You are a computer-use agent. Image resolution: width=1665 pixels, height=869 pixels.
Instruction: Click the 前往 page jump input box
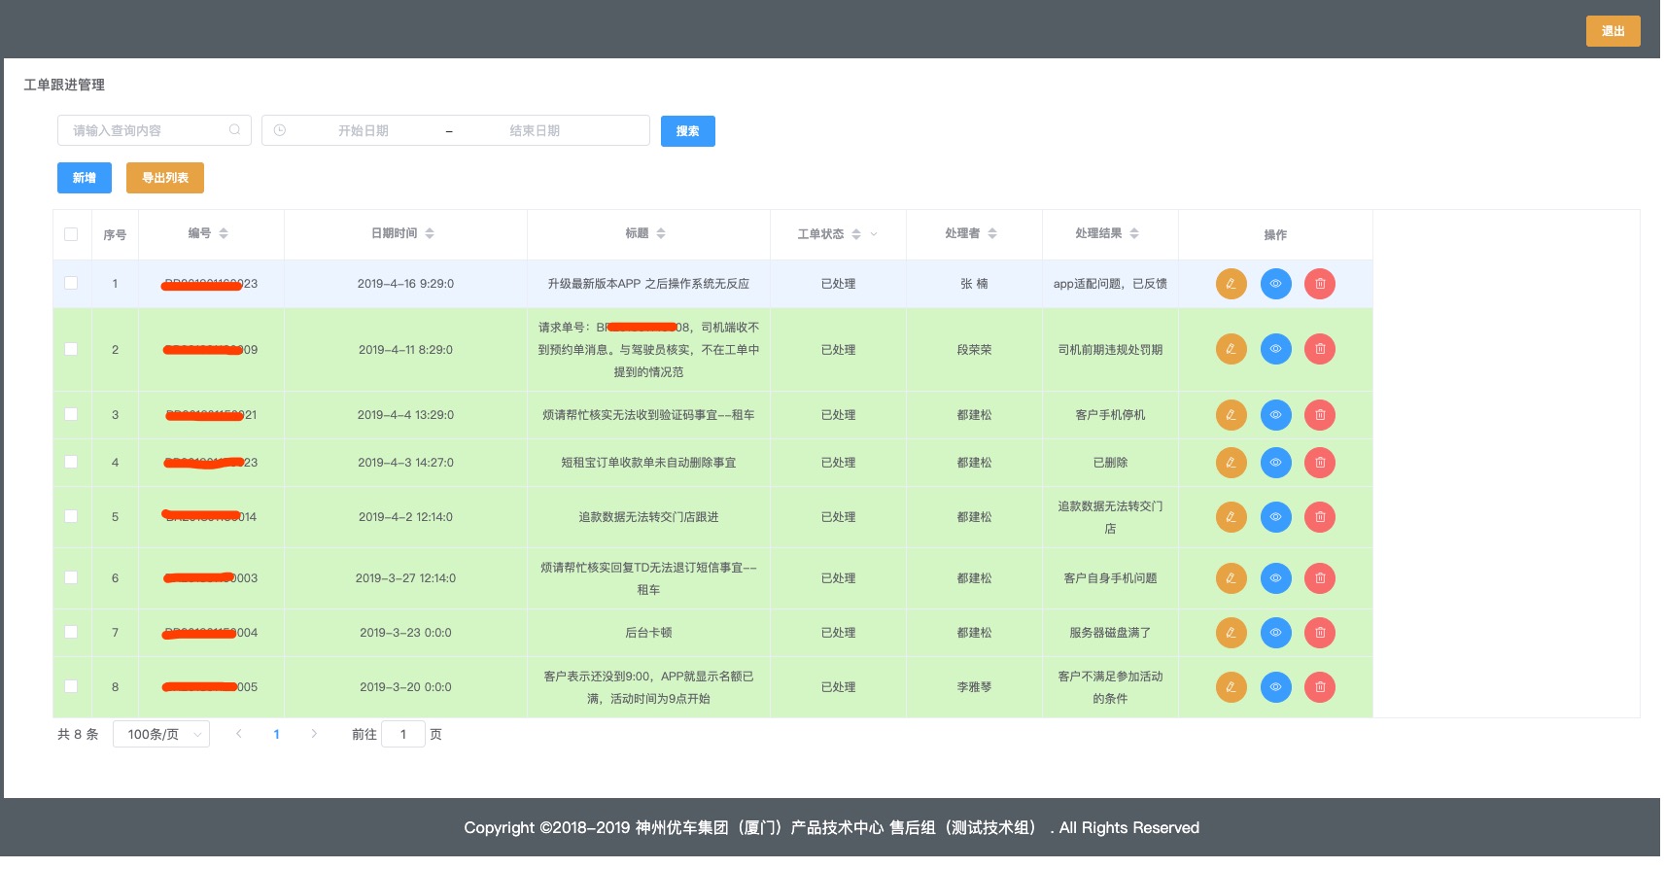pos(403,735)
